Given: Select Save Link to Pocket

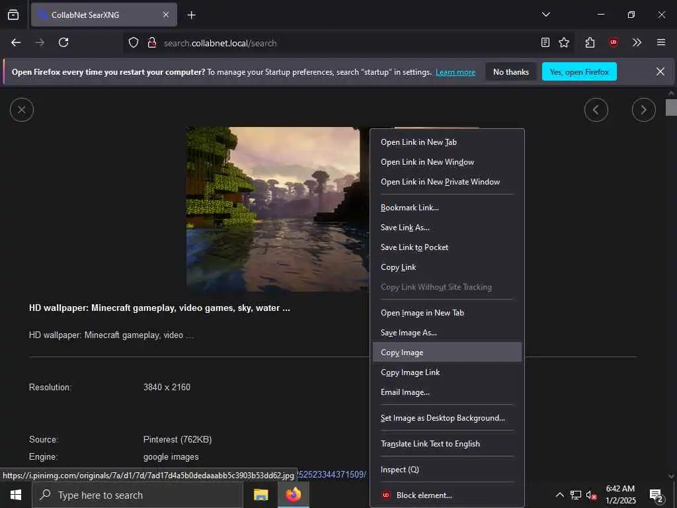Looking at the screenshot, I should tap(447, 247).
